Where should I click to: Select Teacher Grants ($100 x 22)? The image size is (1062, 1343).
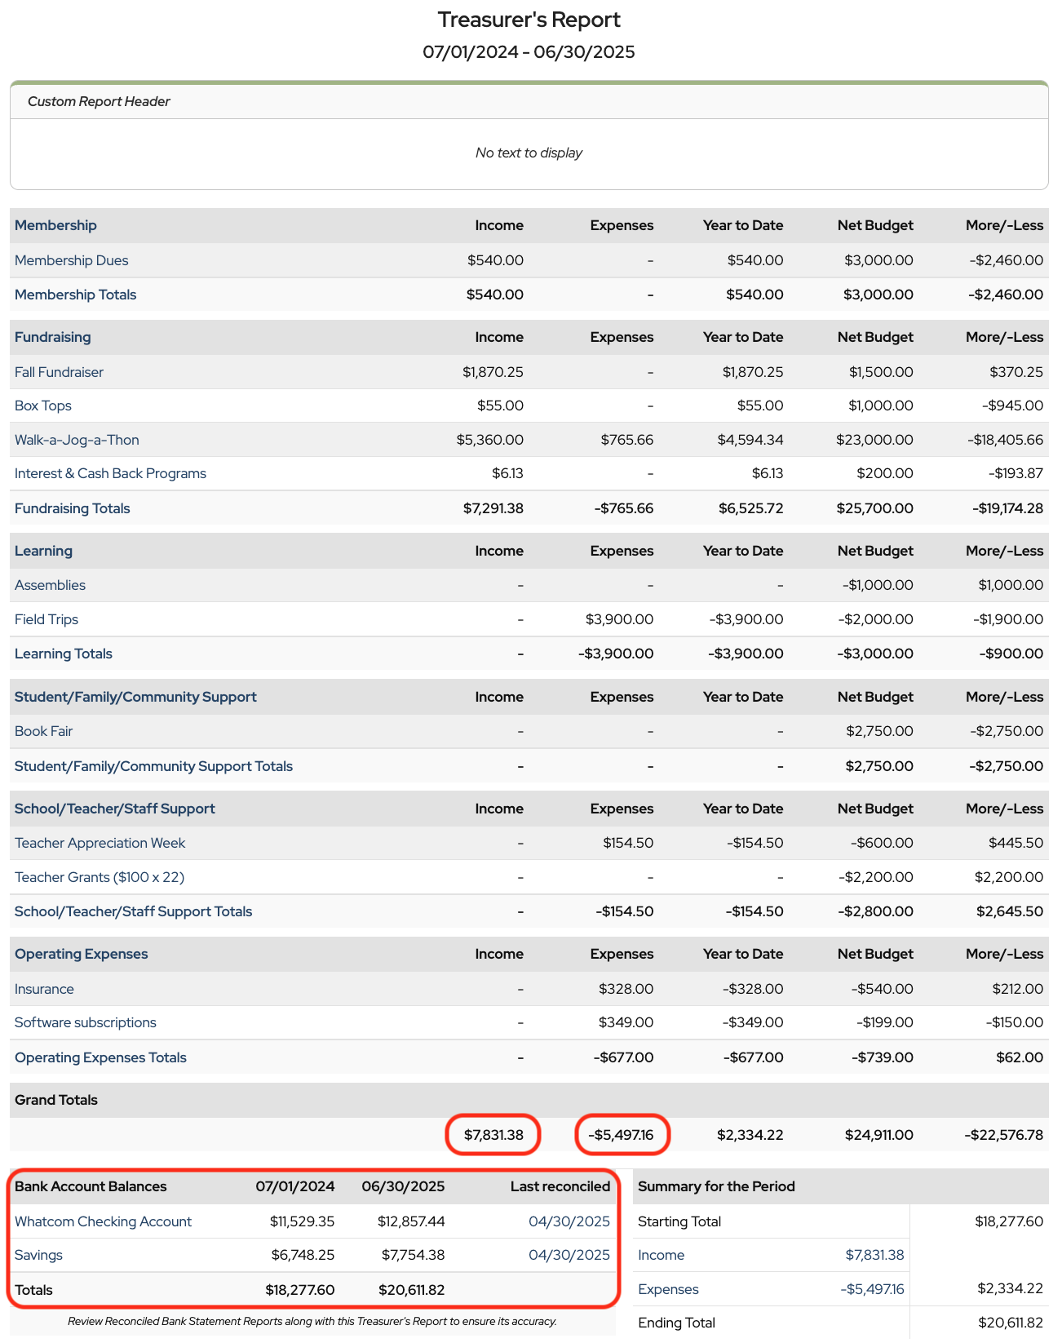point(100,877)
